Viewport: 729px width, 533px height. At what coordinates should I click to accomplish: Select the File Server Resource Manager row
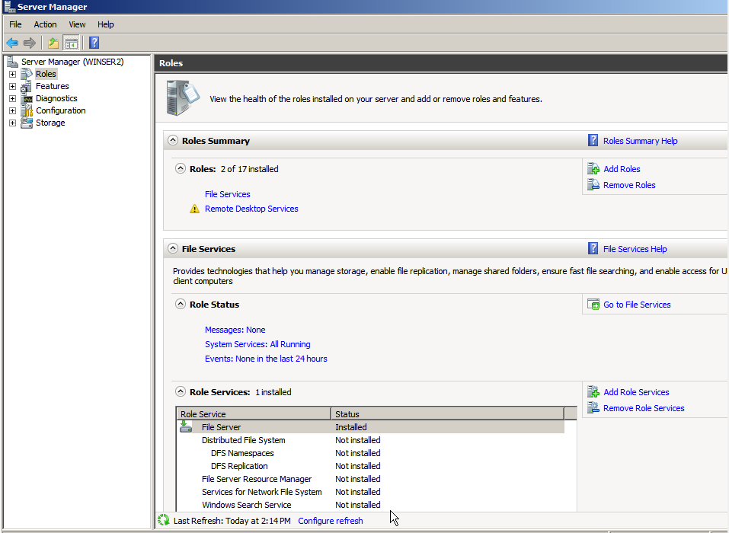pyautogui.click(x=370, y=479)
